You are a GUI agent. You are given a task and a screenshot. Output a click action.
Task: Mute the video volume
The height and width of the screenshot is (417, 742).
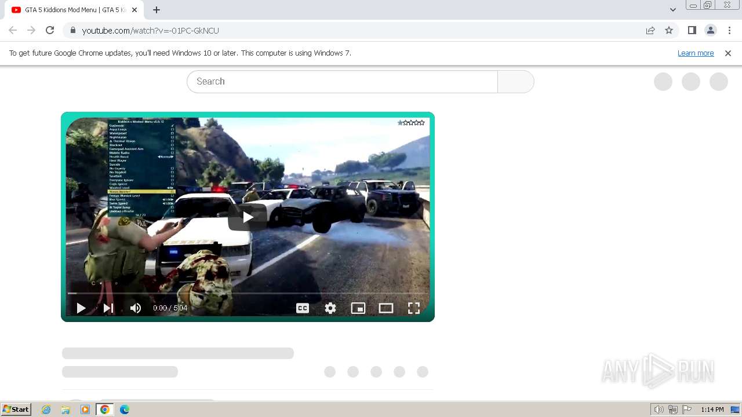(x=136, y=308)
